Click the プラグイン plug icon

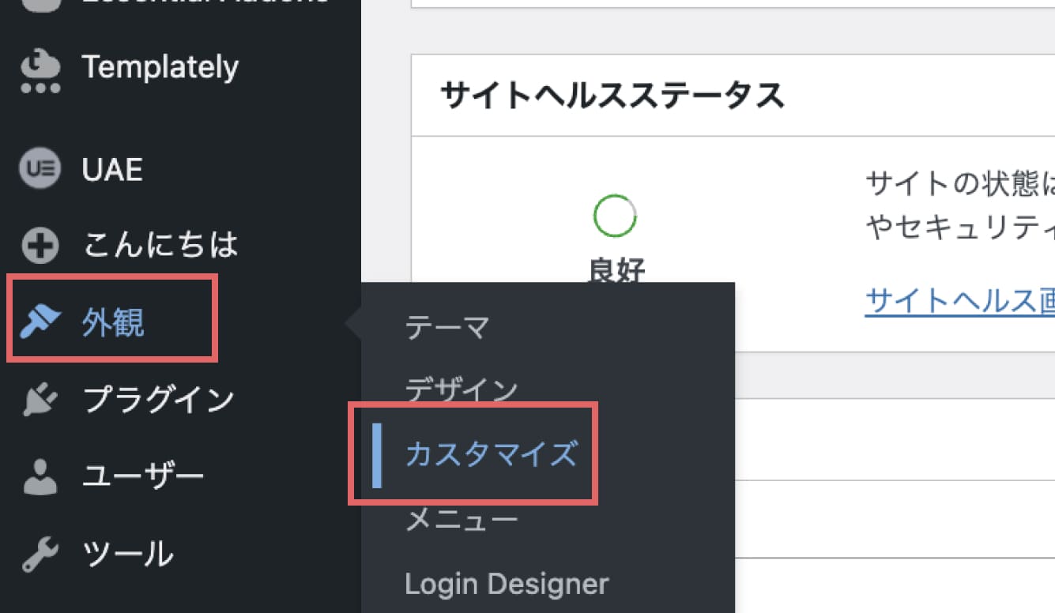tap(40, 398)
